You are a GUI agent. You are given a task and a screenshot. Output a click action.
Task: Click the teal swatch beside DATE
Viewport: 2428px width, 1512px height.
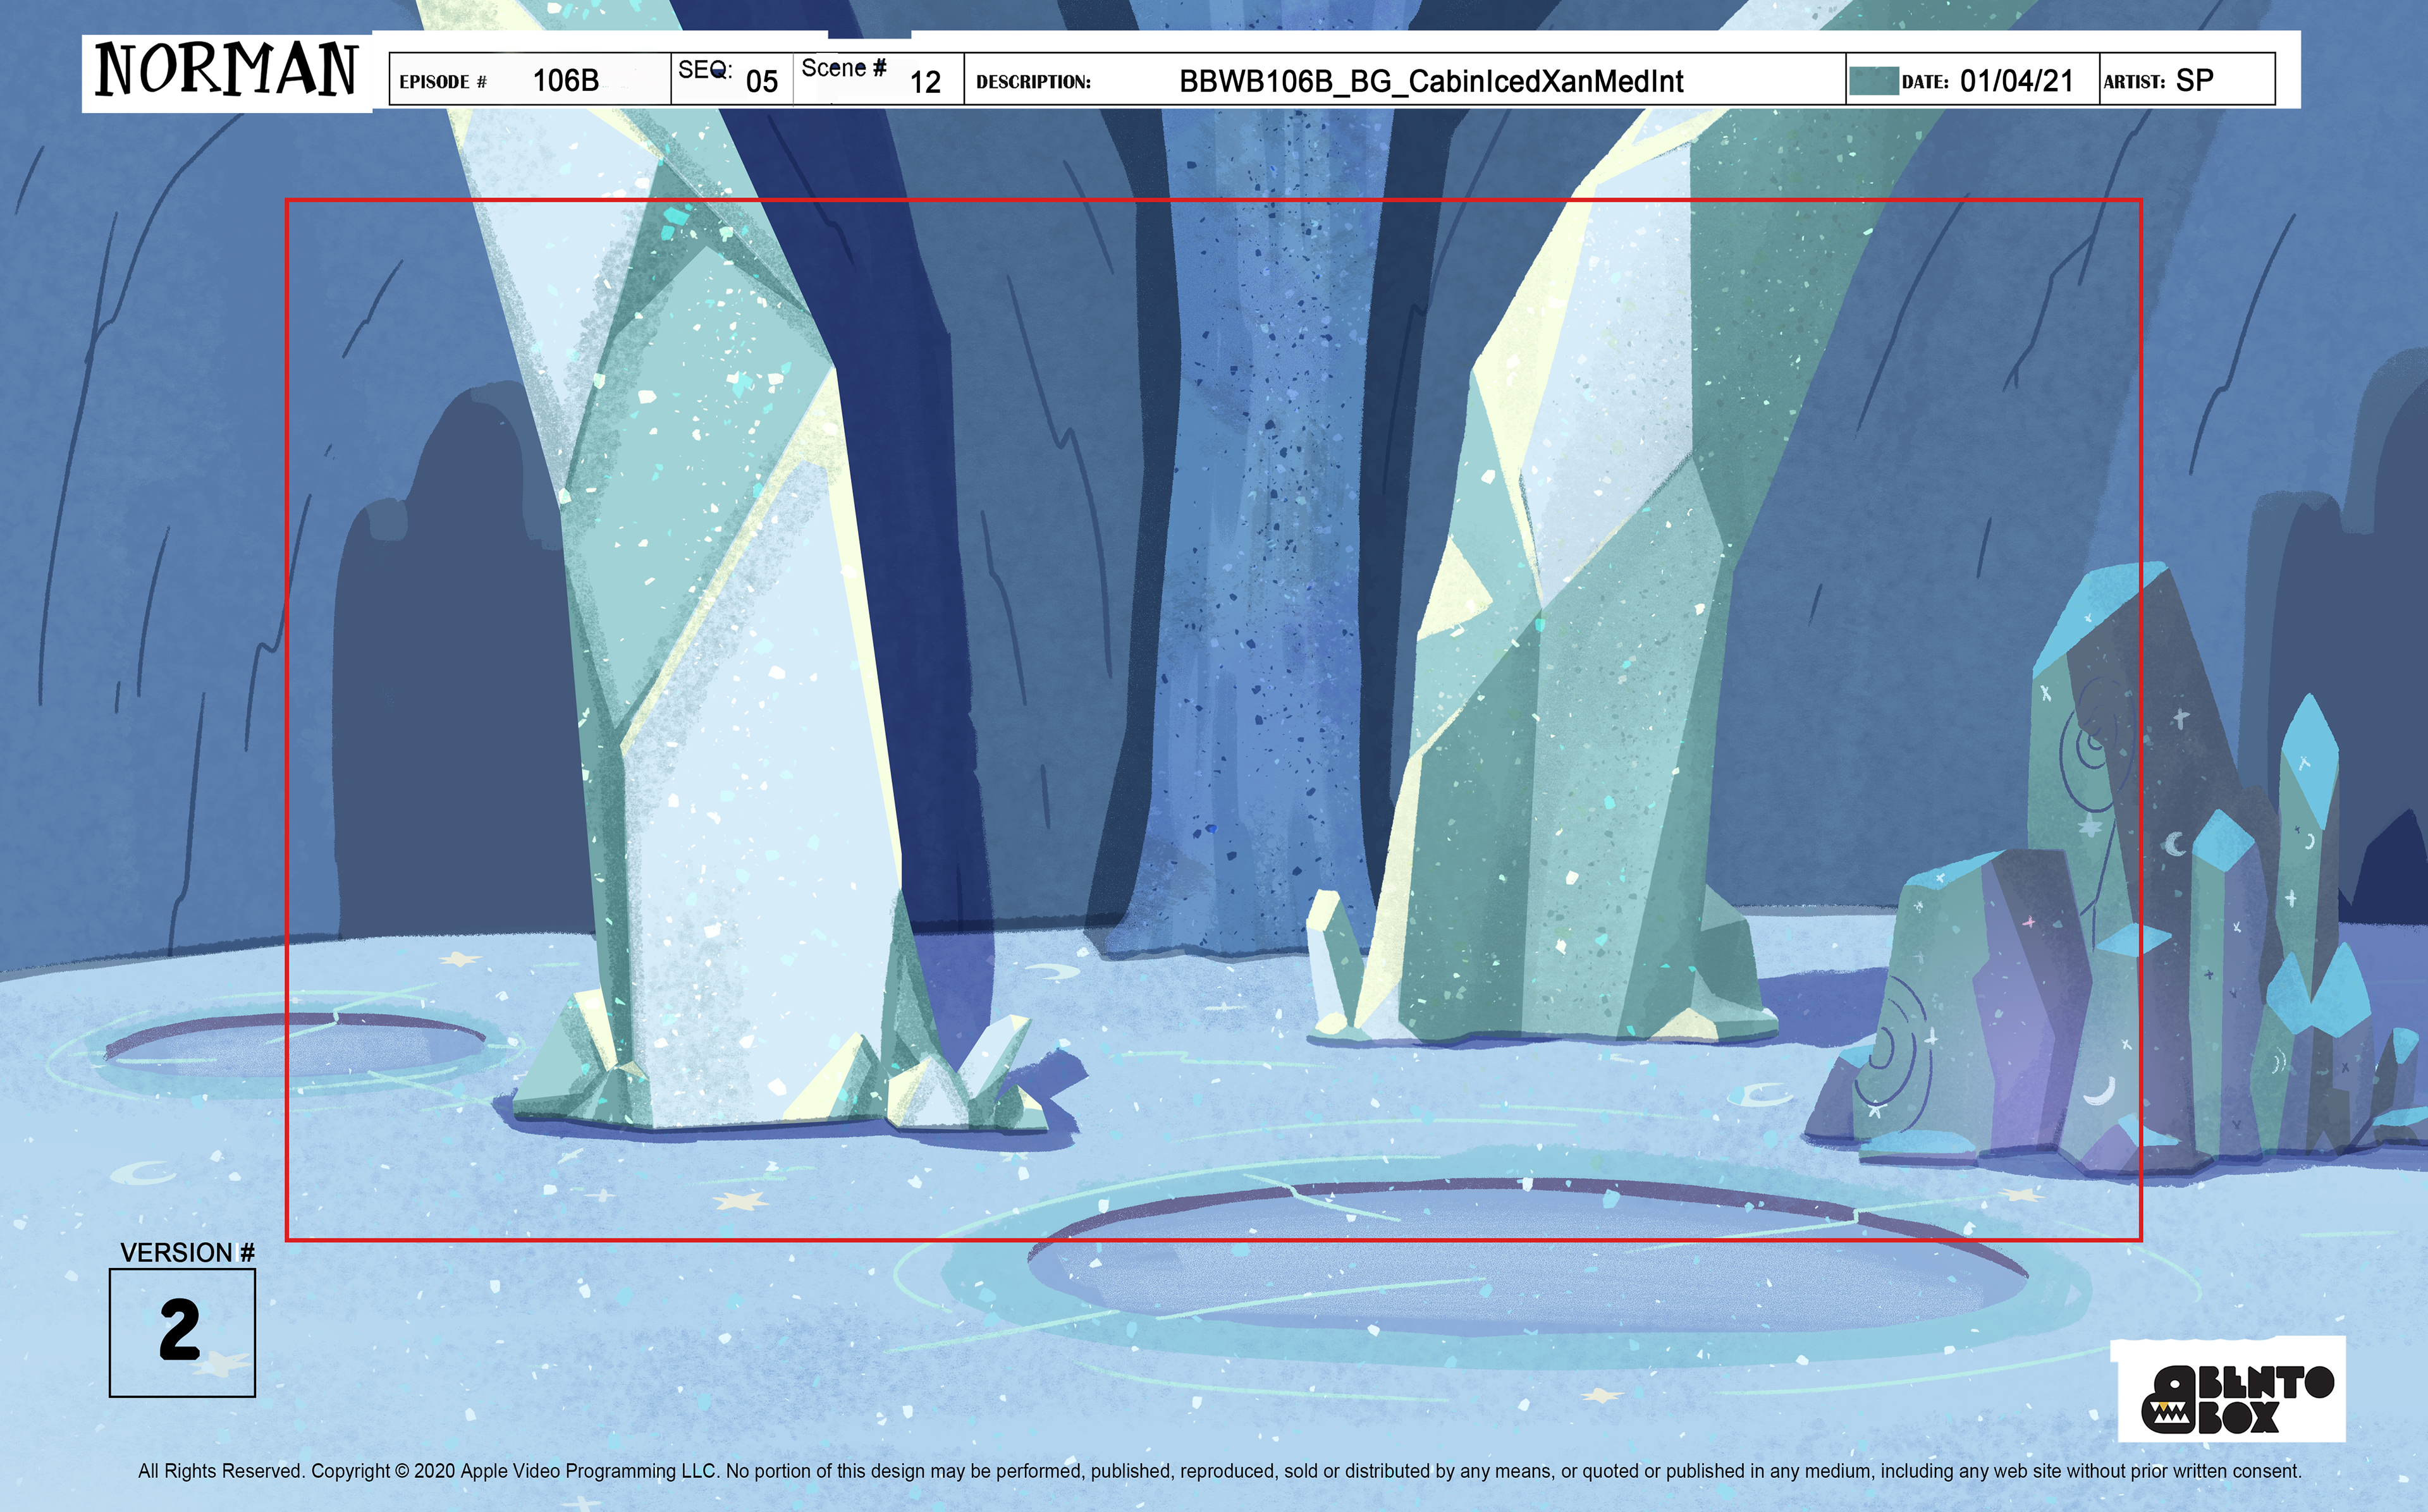1873,81
